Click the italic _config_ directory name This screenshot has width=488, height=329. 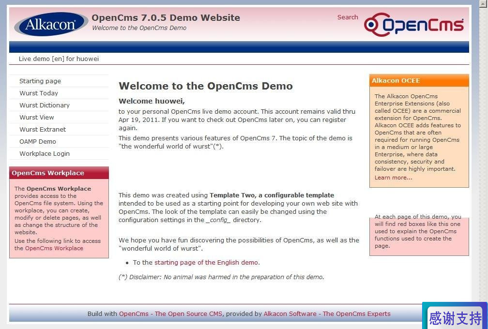[218, 220]
